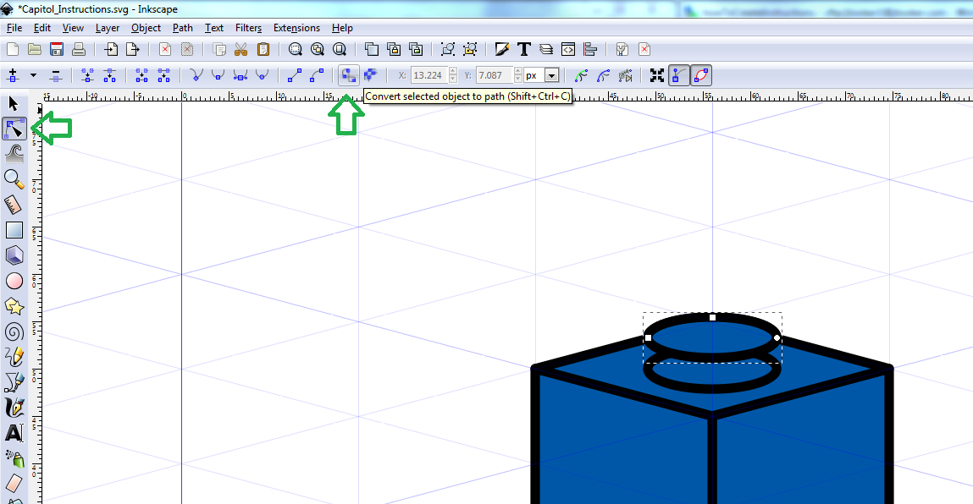Toggle edit clipping path button
Viewport: 973px width, 504px height.
[581, 75]
